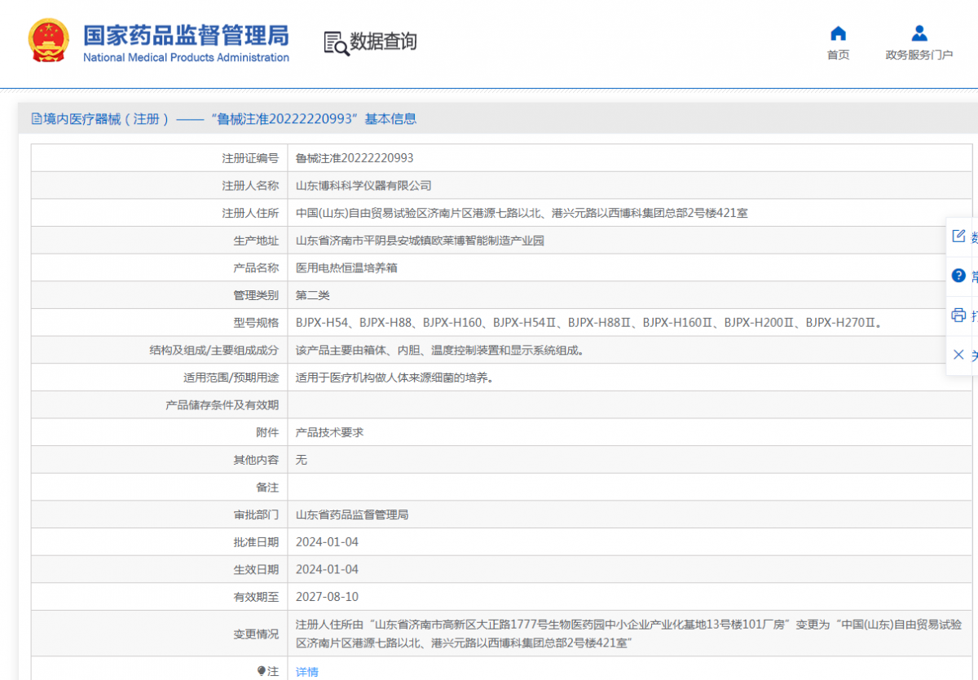This screenshot has width=978, height=680.
Task: Click 国家药品监督管理局 site title
Action: (186, 36)
